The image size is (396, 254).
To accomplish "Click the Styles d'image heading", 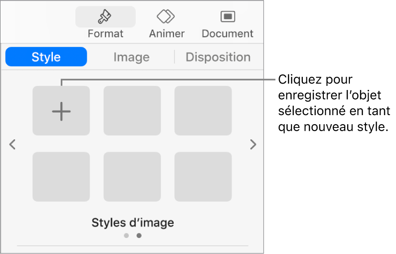I will pos(132,223).
